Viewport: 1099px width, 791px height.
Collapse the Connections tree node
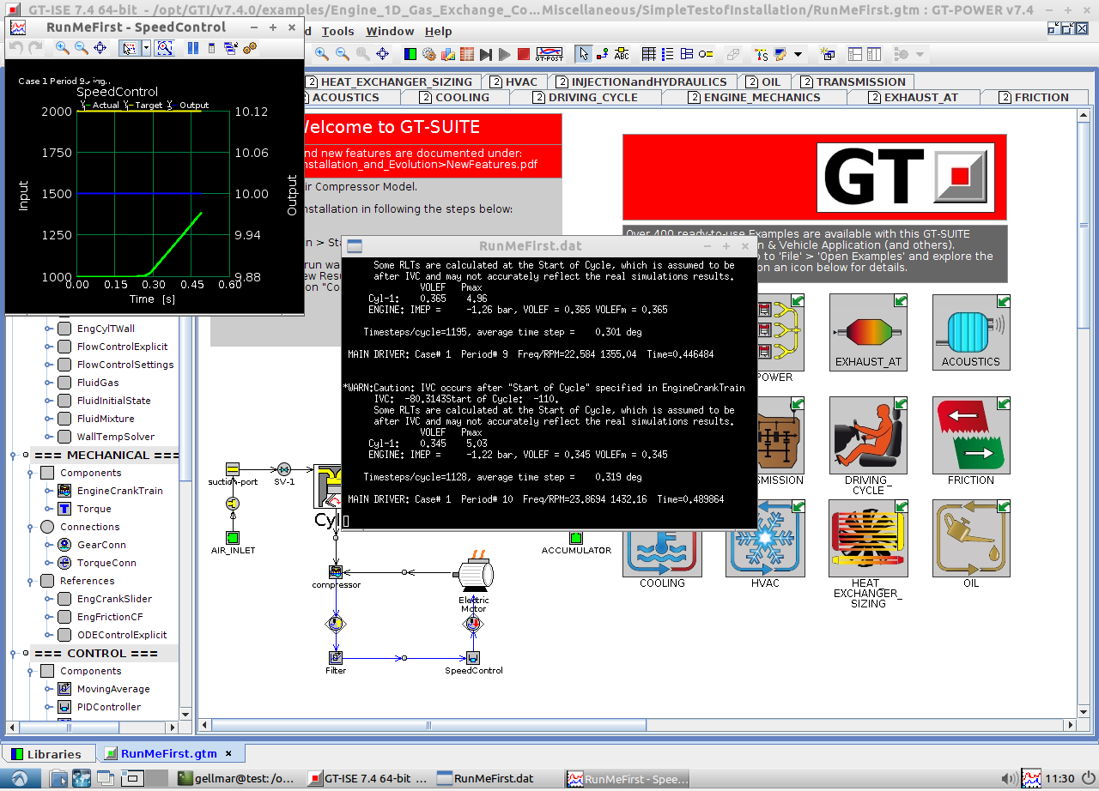pyautogui.click(x=30, y=527)
